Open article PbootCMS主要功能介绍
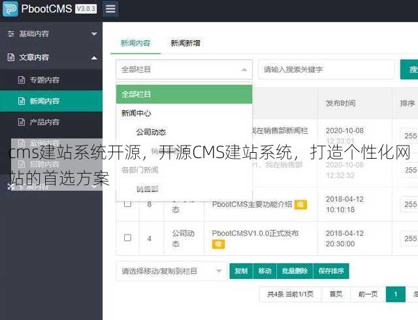The image size is (418, 320). coord(252,204)
